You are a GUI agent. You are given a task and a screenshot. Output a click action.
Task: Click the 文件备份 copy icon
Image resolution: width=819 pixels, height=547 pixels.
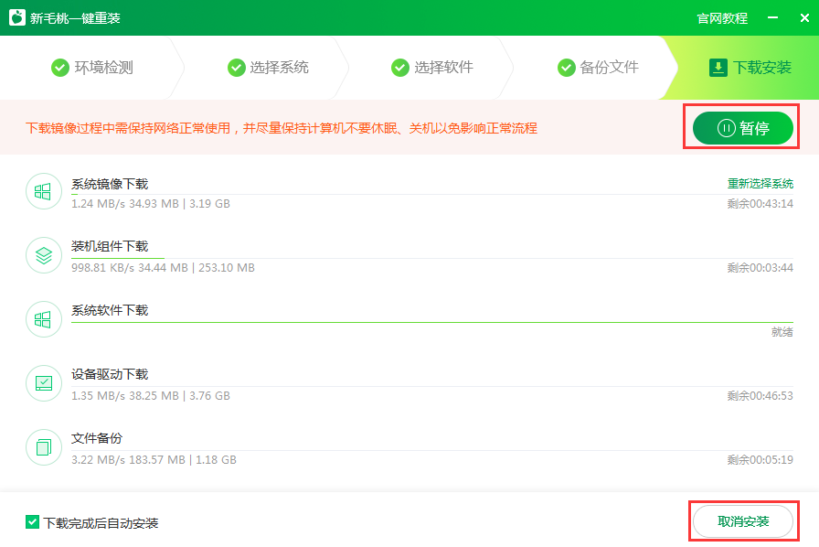[43, 447]
